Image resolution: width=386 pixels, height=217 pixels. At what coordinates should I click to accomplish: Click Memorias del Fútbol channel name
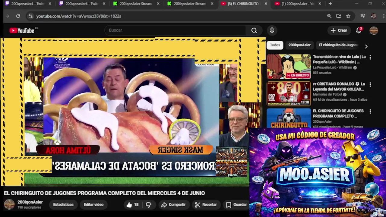click(x=328, y=95)
